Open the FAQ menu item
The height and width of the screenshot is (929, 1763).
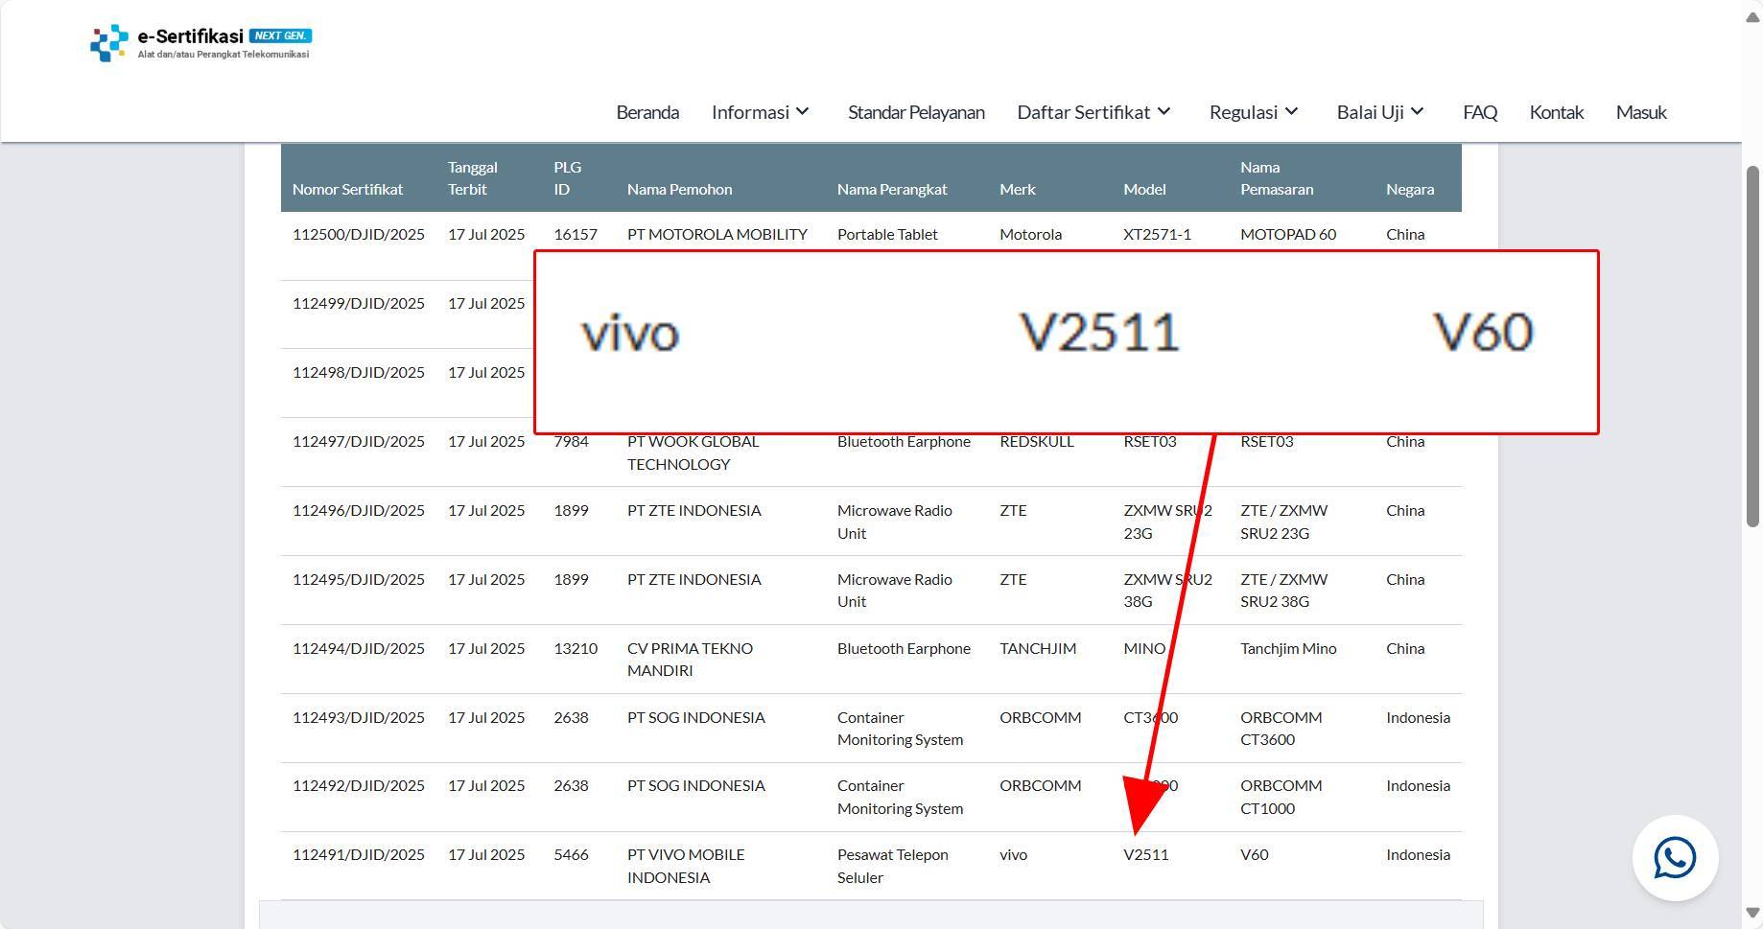click(x=1480, y=112)
